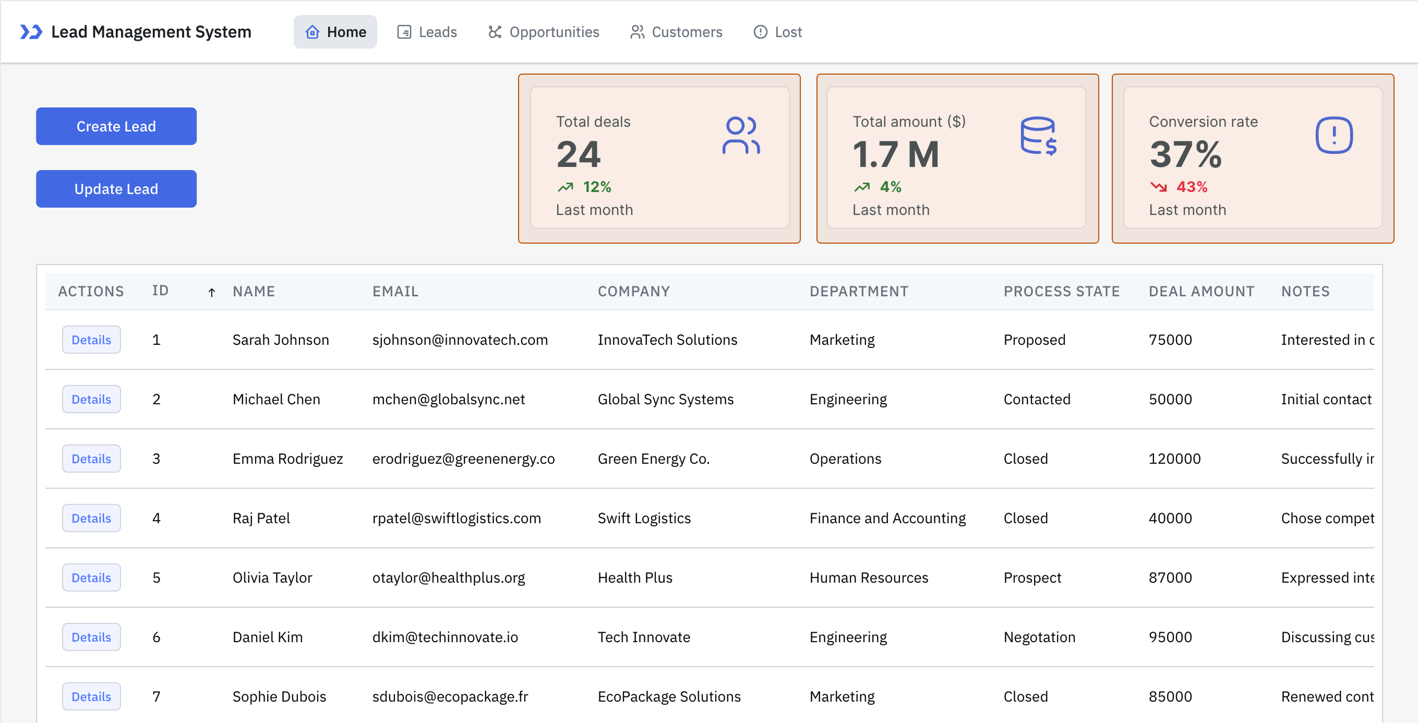
Task: Go to the Opportunities tab
Action: point(544,32)
